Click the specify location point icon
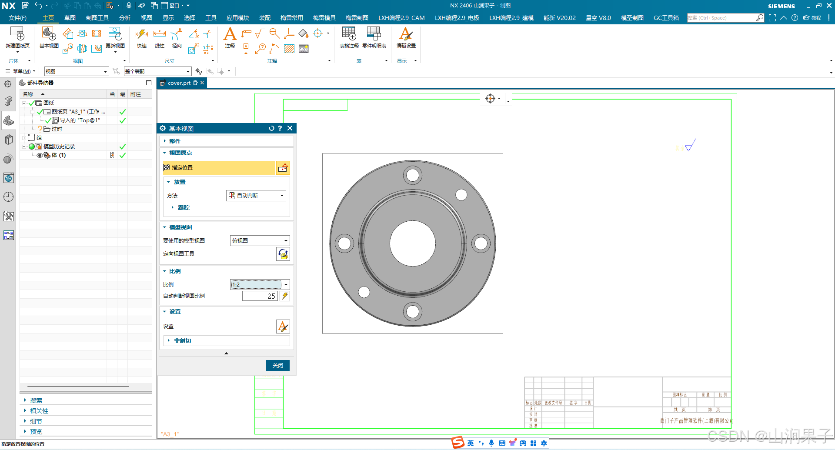The height and width of the screenshot is (450, 835). point(283,168)
